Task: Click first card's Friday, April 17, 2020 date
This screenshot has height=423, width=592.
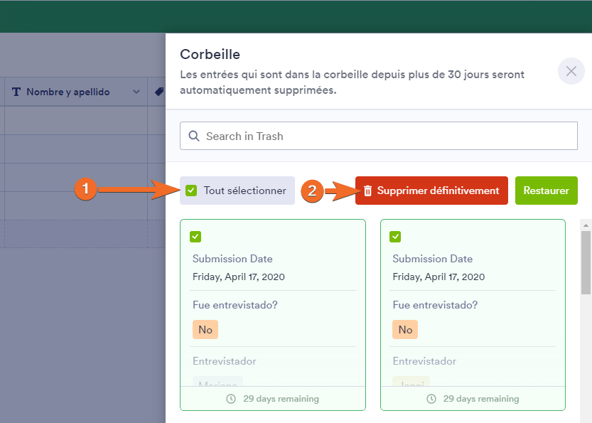Action: pos(239,277)
